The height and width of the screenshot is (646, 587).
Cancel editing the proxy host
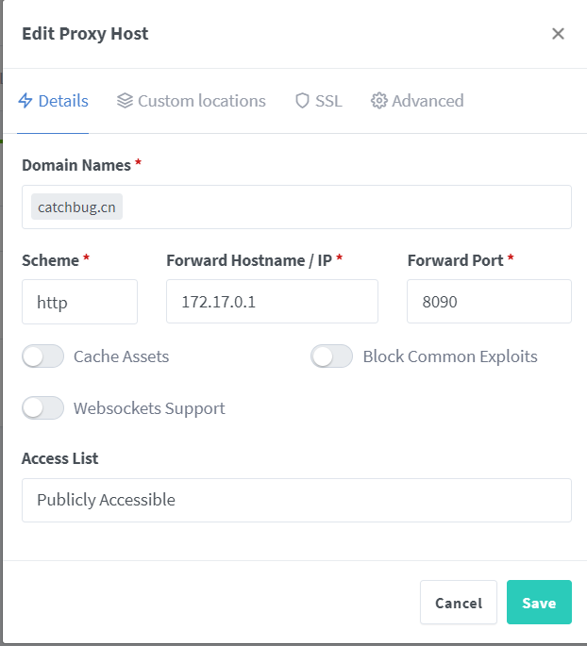459,603
